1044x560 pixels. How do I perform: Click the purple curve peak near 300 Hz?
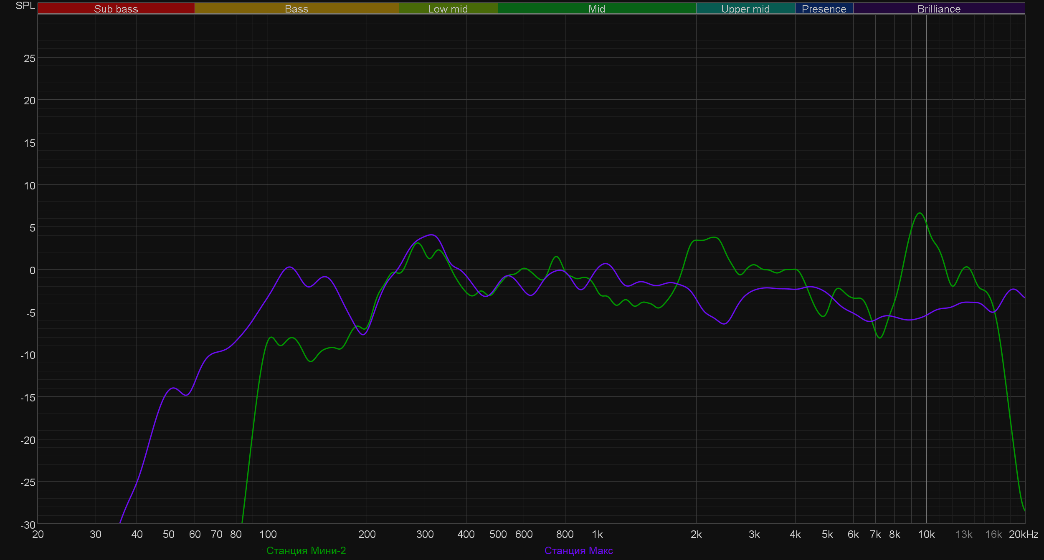point(432,235)
